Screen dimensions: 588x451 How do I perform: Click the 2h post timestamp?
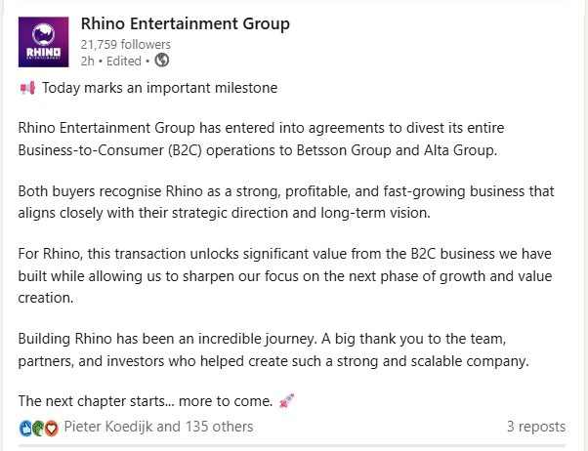87,60
